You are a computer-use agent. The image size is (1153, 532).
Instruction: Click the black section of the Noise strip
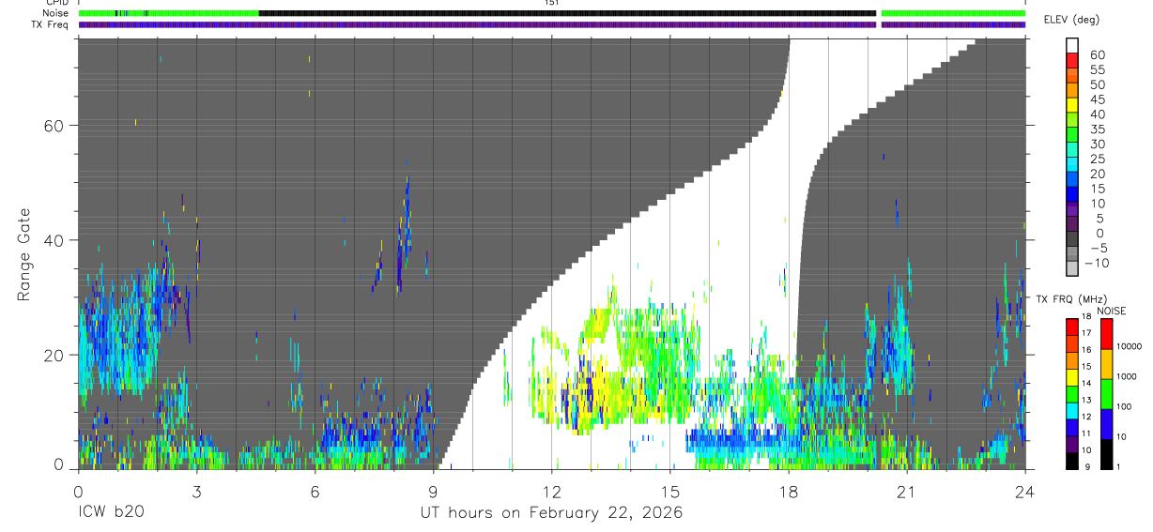(567, 13)
